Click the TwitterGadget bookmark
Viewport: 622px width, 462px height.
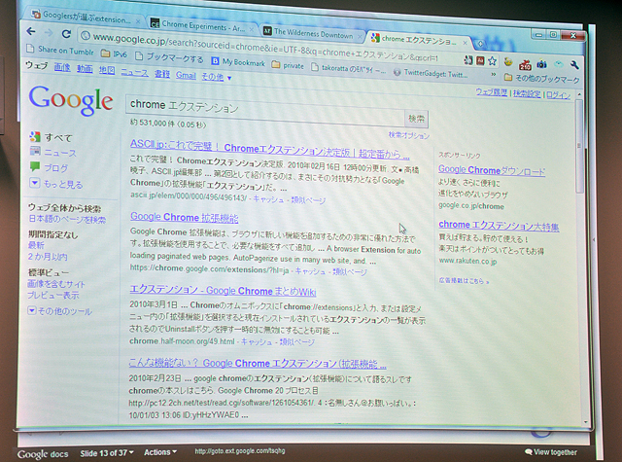[431, 73]
